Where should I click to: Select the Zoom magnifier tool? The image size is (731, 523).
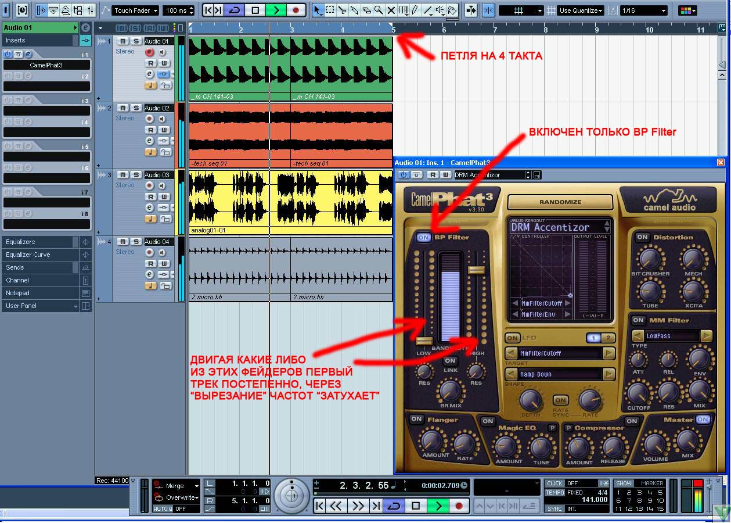[379, 10]
